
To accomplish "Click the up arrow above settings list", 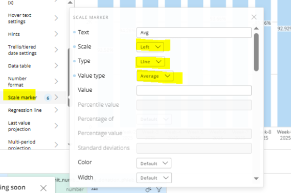I will 70,3.
